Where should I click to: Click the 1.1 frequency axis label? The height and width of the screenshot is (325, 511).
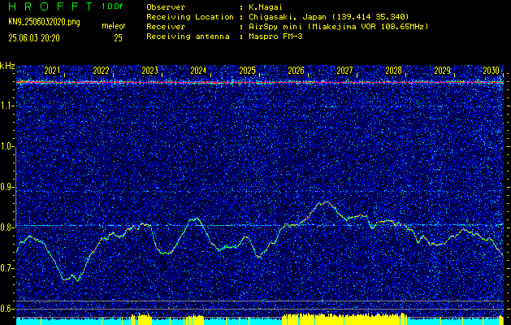coord(6,106)
